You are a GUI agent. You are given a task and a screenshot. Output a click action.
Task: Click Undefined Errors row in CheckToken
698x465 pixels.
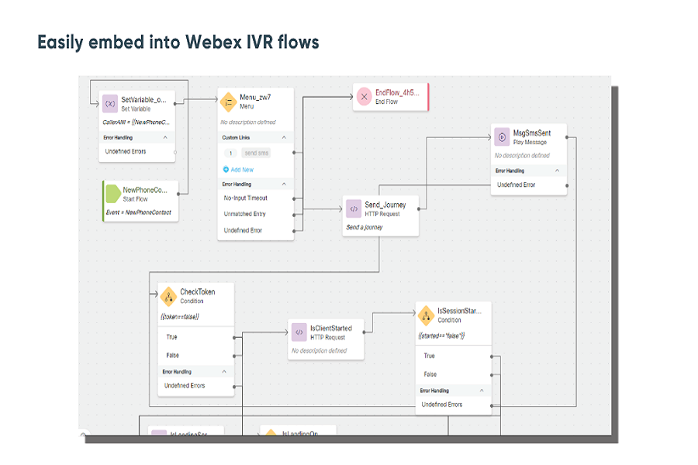coord(196,386)
